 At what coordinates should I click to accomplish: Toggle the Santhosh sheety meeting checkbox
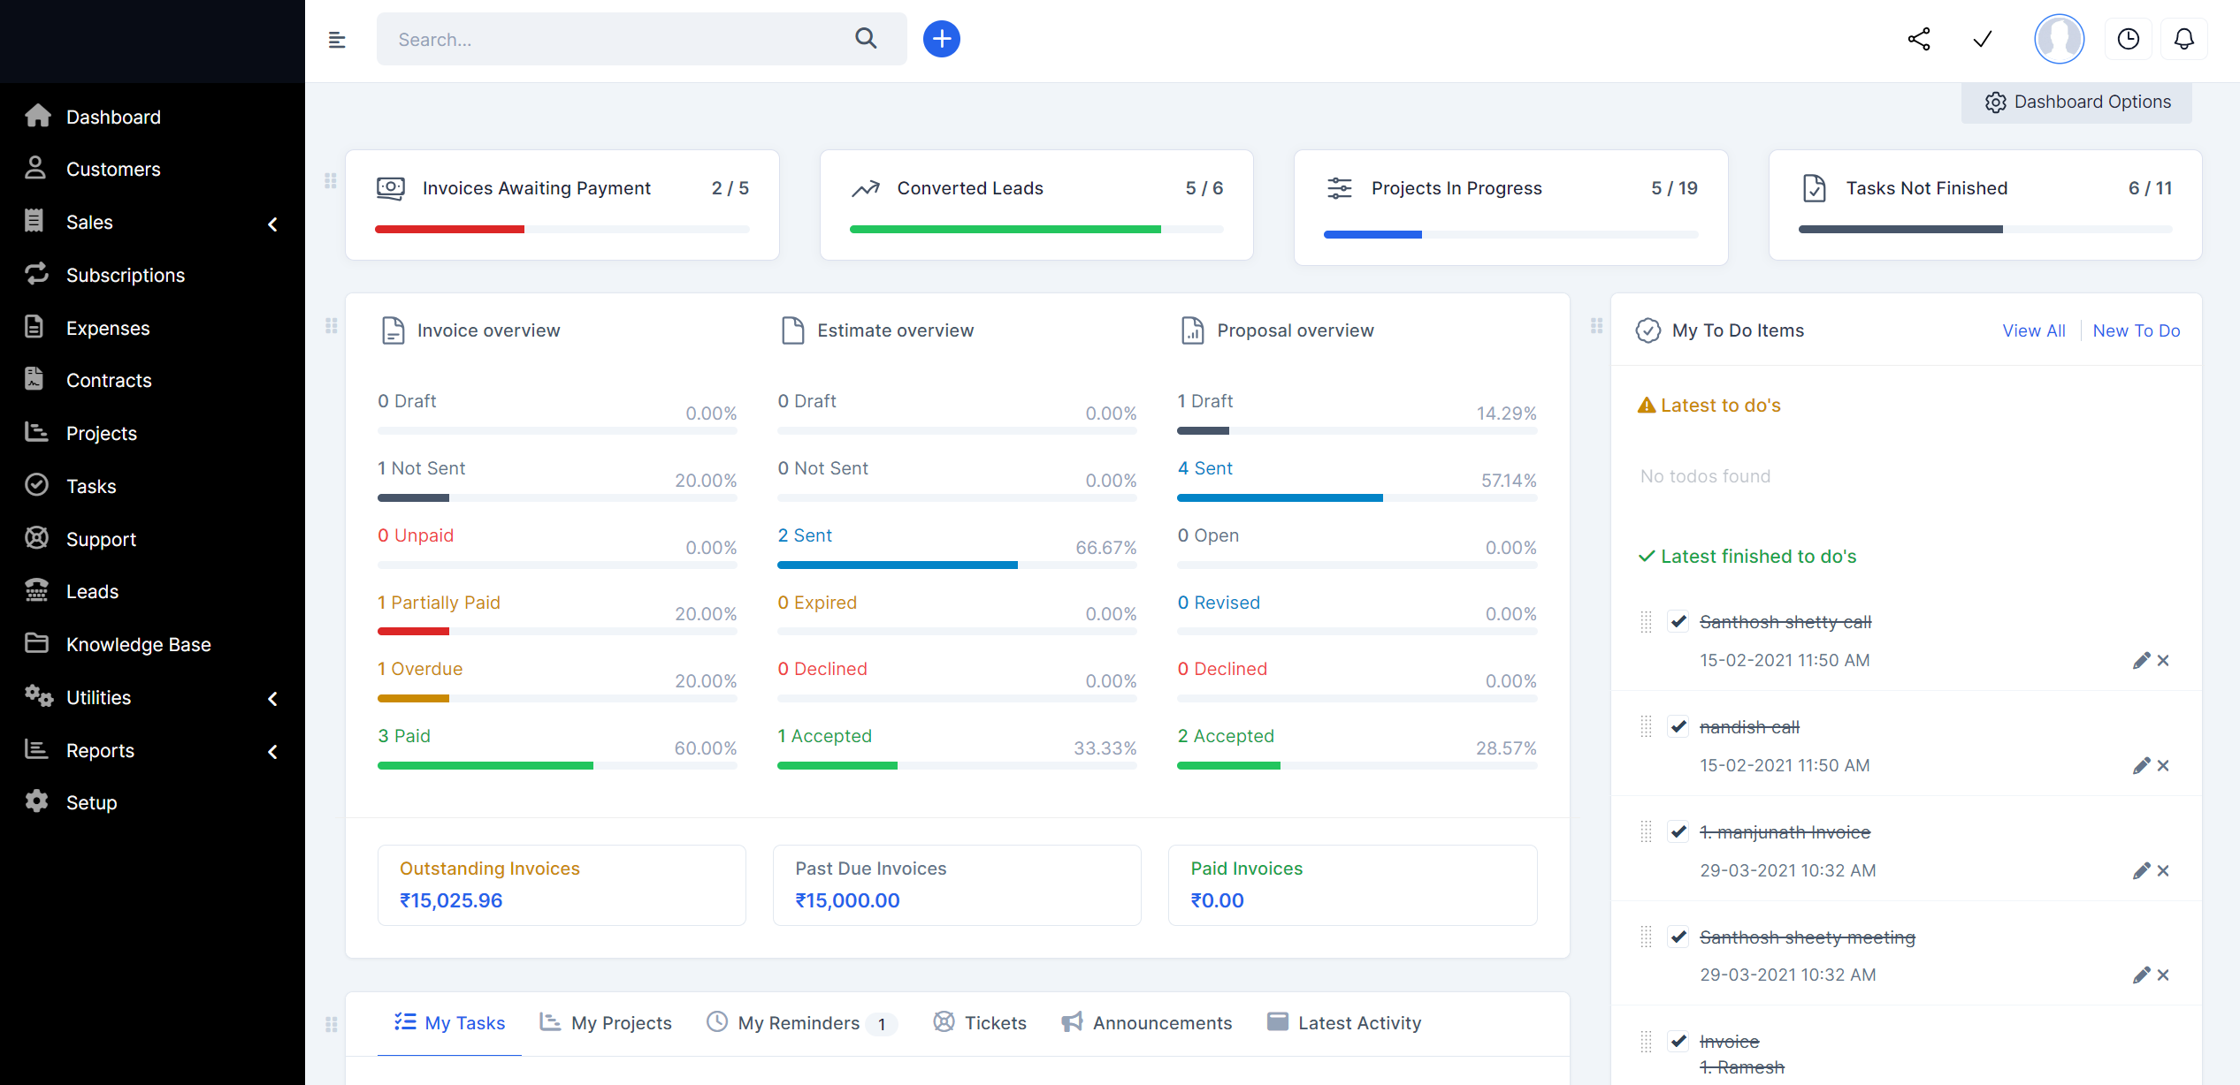click(1678, 937)
